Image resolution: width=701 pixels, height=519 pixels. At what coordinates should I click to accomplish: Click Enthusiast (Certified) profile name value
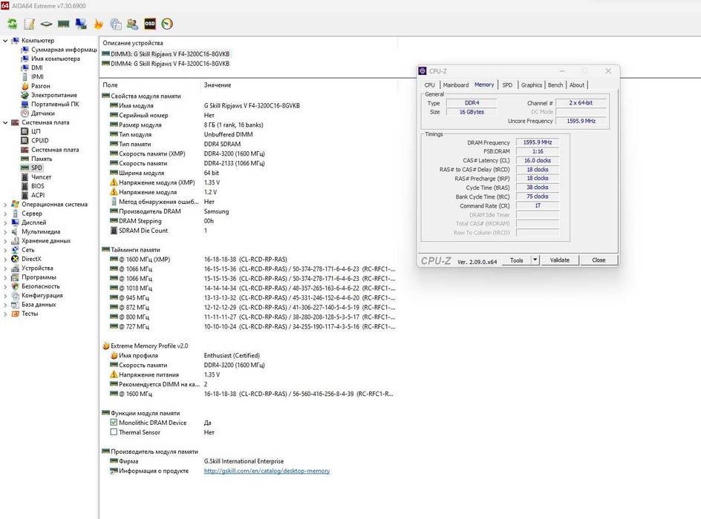tap(232, 356)
